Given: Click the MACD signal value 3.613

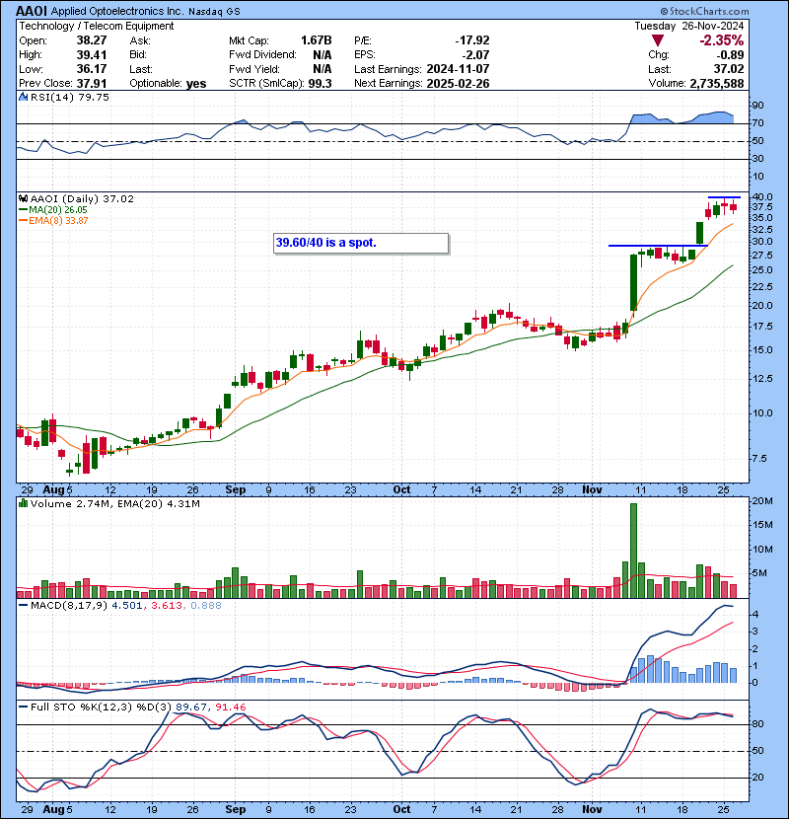Looking at the screenshot, I should 167,606.
